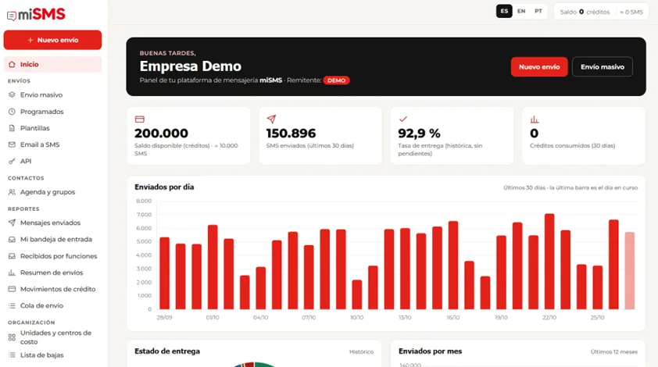Open Movimientos de crédito
The width and height of the screenshot is (658, 367).
52,289
